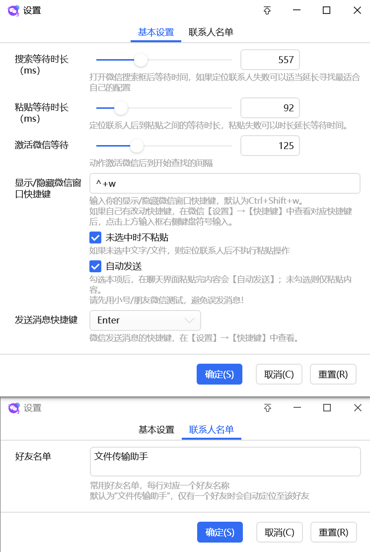Click the app logo icon in the lower window title bar
The image size is (370, 552).
(x=14, y=408)
